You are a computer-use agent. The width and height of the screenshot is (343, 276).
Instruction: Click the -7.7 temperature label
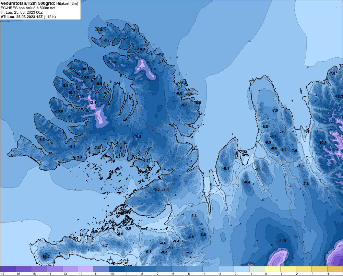(190, 252)
